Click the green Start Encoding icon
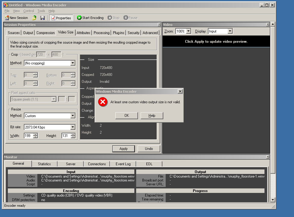 pos(79,18)
